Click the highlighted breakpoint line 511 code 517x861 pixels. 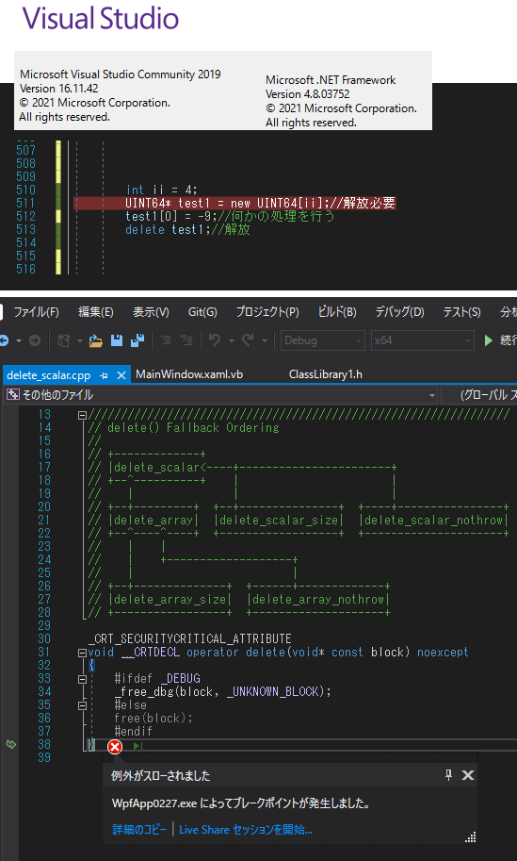point(261,204)
